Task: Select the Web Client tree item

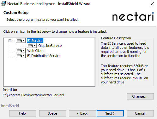Action: tap(35, 51)
